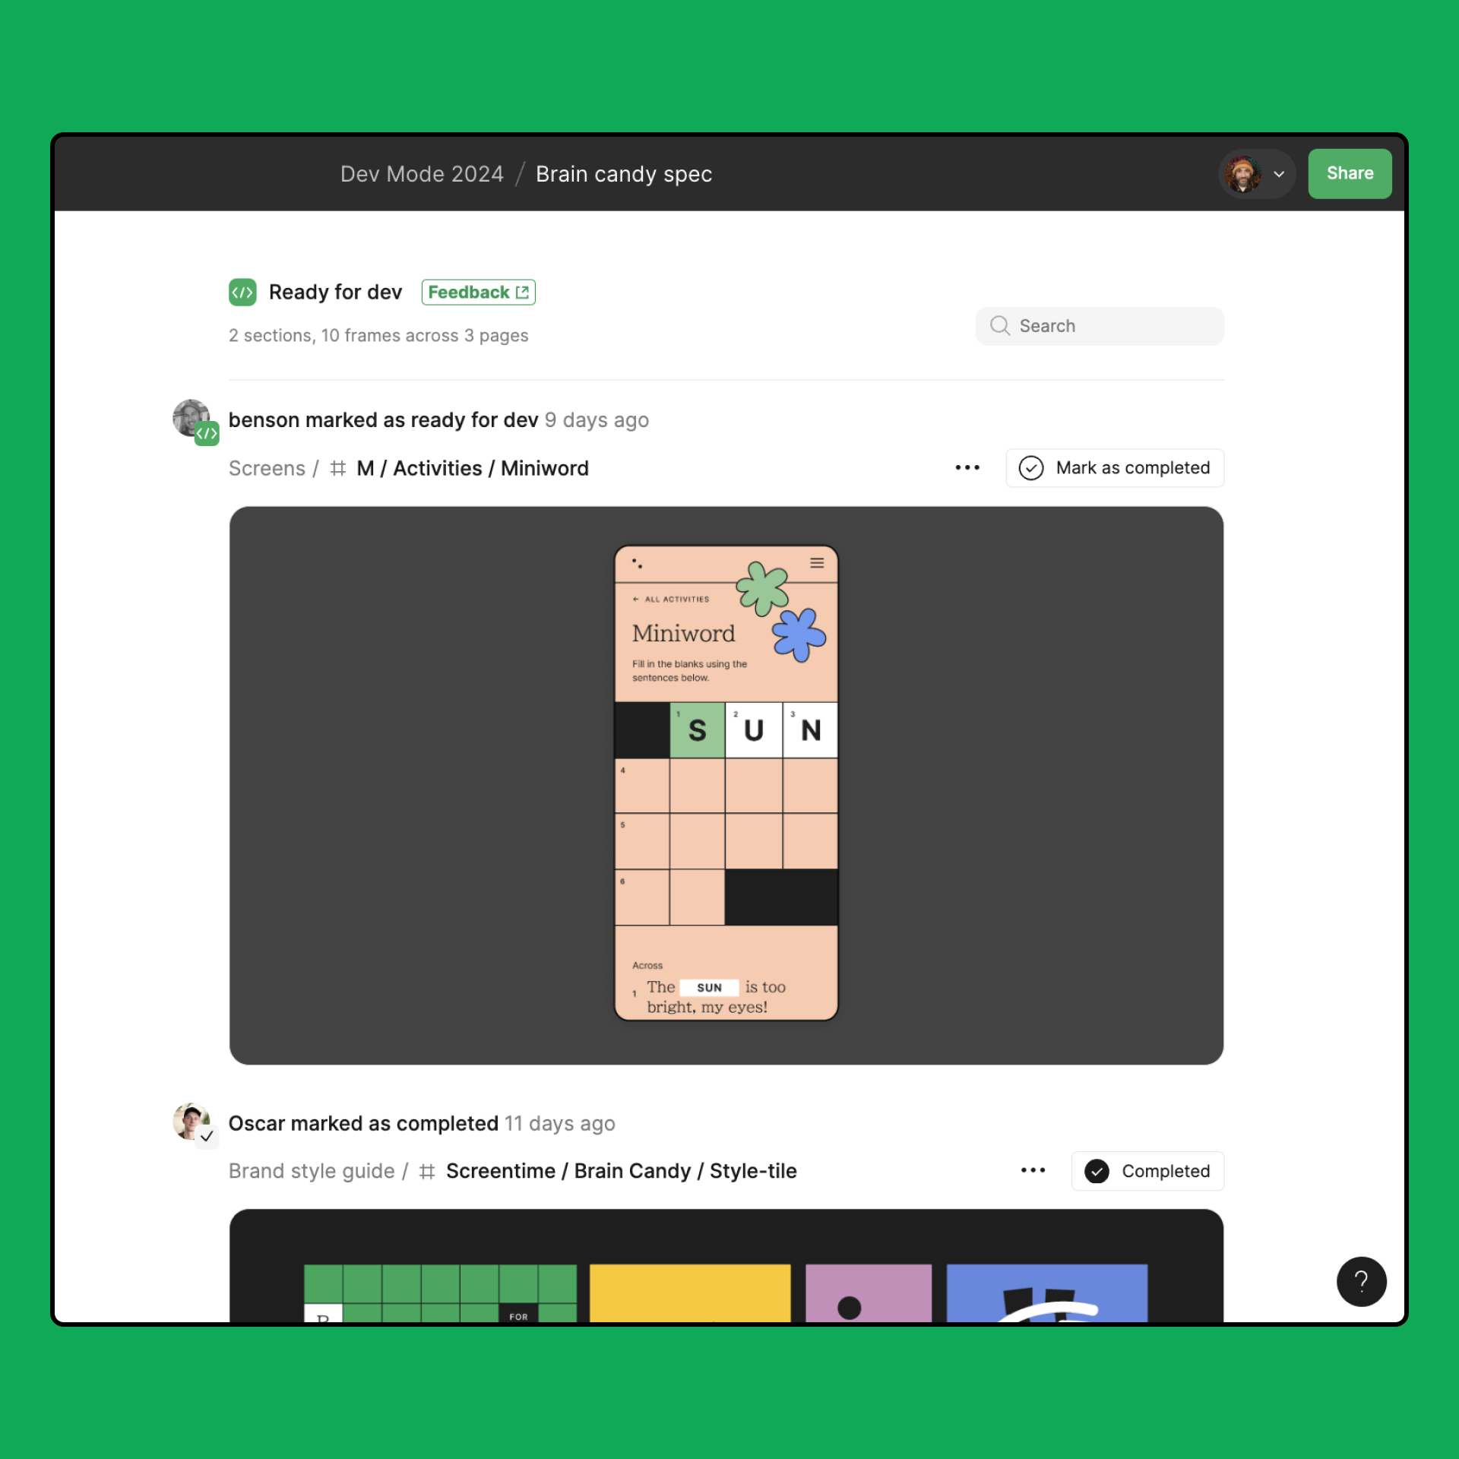This screenshot has height=1459, width=1459.
Task: Click the three-dot menu on Miniword frame
Action: pos(967,467)
